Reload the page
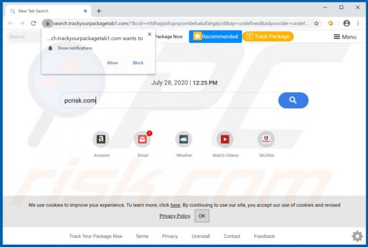The image size is (368, 247). click(34, 23)
